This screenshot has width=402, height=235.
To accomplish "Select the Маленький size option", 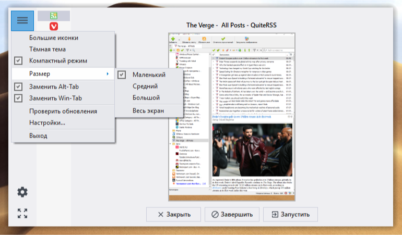I will (149, 75).
